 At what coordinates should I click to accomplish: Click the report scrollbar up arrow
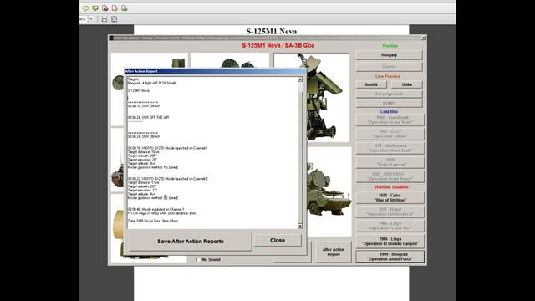click(300, 79)
